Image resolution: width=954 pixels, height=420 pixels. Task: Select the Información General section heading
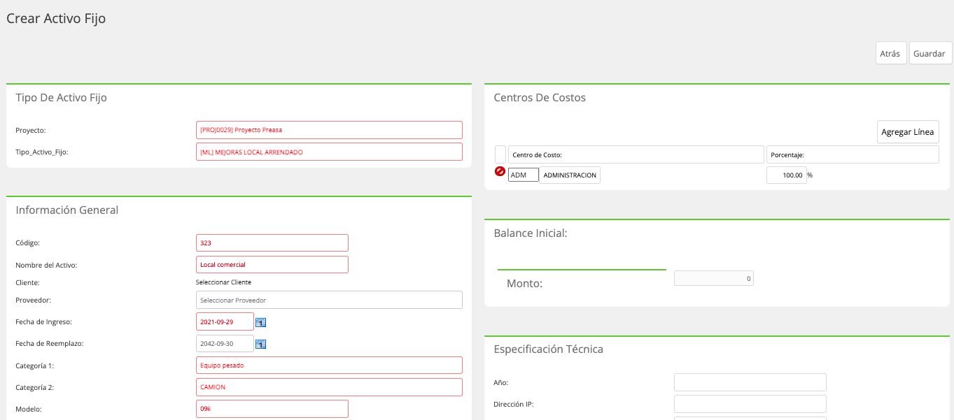67,210
